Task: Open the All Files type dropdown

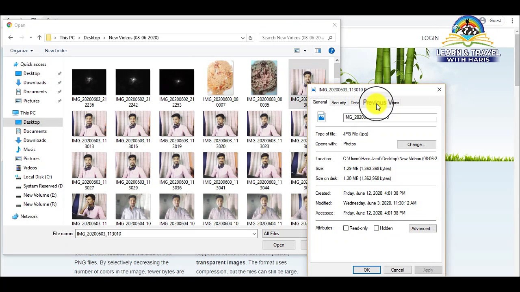Action: point(284,234)
